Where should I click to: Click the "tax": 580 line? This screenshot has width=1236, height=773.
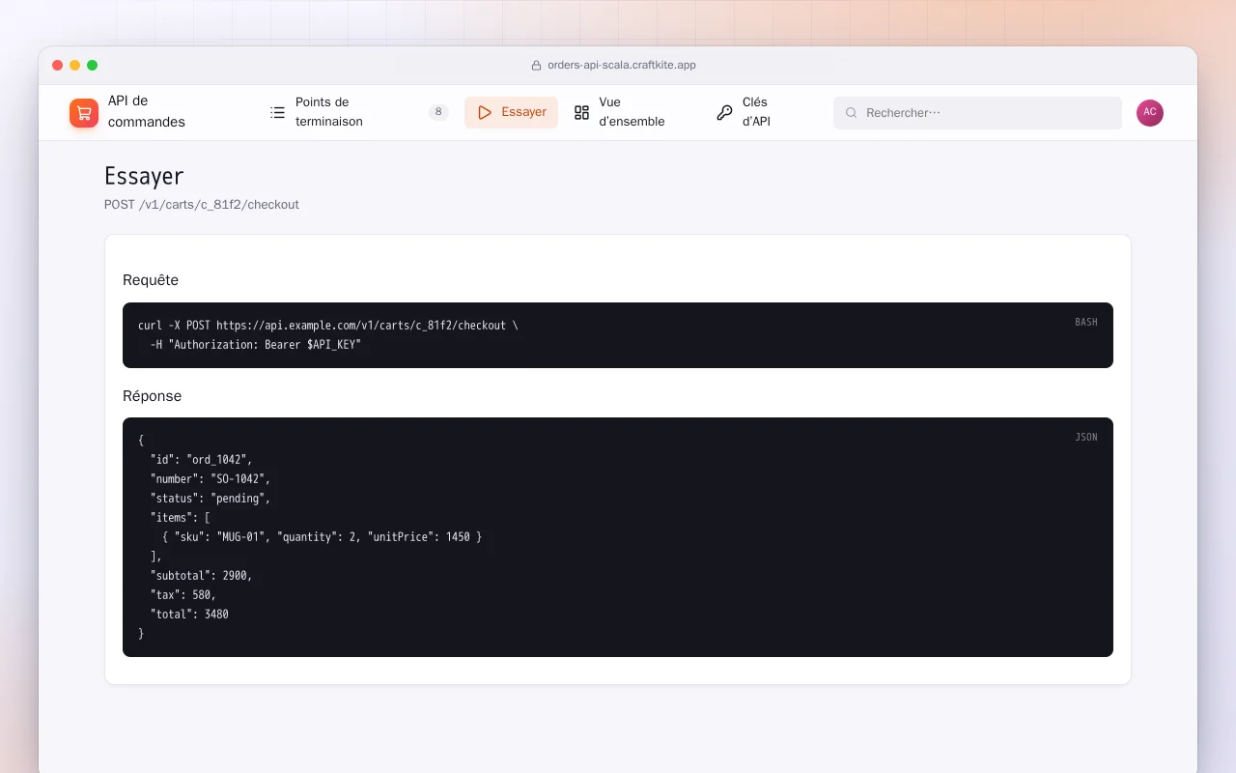click(183, 595)
